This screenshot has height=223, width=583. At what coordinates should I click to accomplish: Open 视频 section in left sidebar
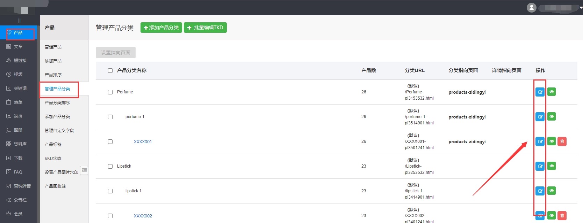point(18,74)
